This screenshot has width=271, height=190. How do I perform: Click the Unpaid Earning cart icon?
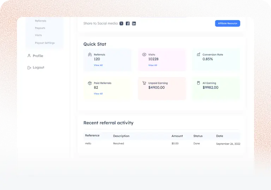click(144, 83)
